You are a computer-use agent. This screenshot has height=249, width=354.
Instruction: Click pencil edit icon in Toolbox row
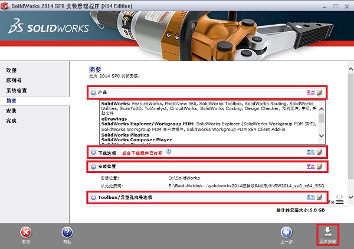coord(319,198)
